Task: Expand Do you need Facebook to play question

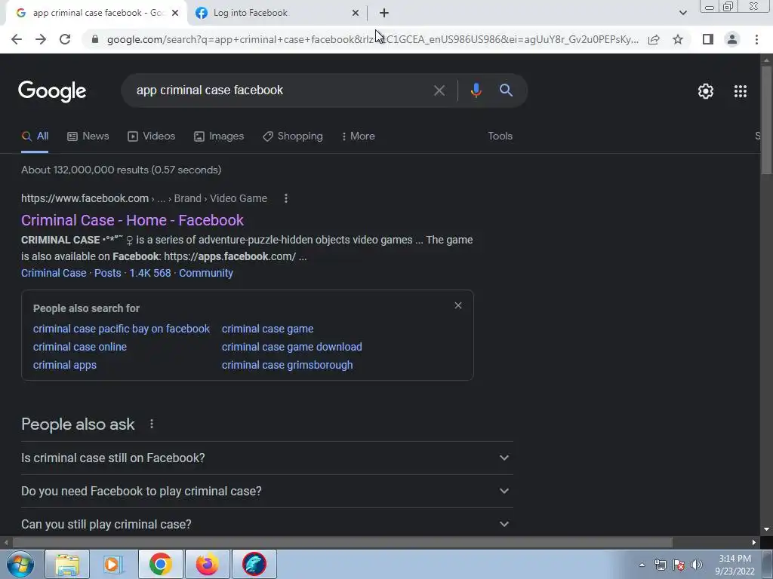Action: (x=266, y=492)
